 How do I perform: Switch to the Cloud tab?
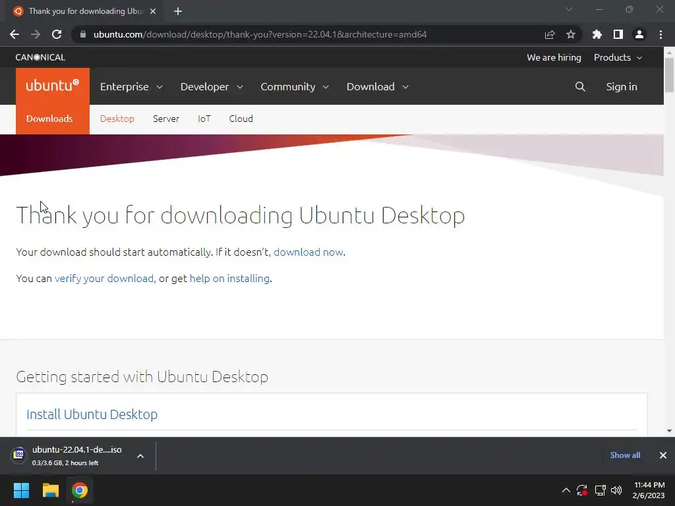(241, 119)
